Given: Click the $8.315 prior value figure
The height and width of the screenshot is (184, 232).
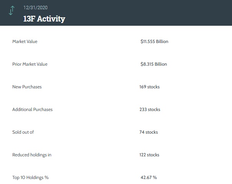Looking at the screenshot, I should 147,64.
